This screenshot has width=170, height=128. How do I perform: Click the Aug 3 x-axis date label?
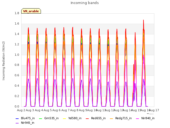[30, 110]
